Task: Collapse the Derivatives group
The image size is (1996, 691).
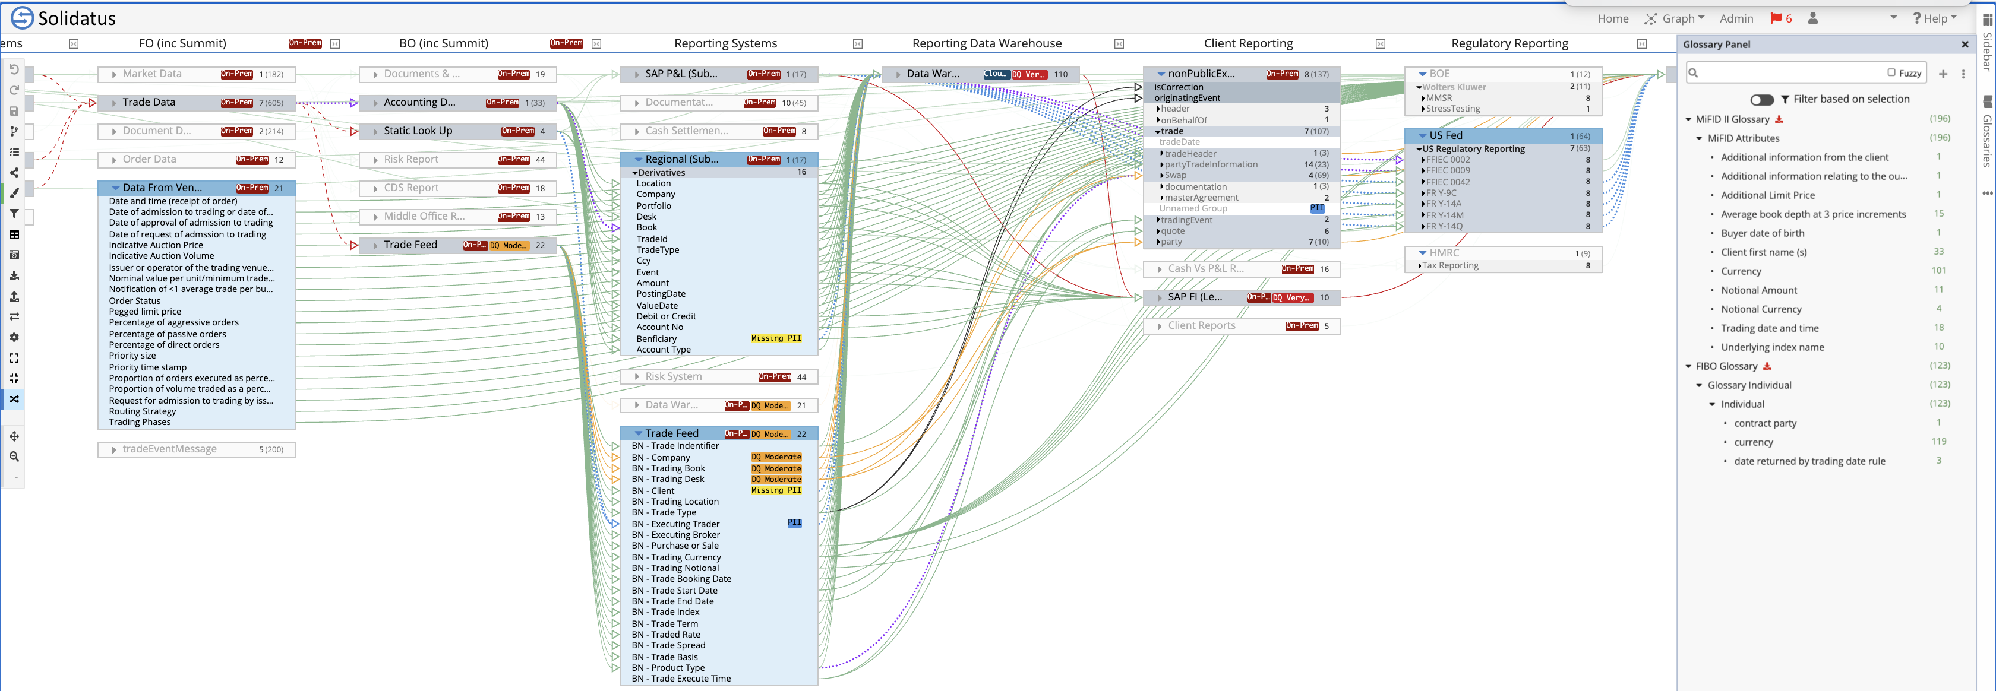Action: click(x=636, y=173)
